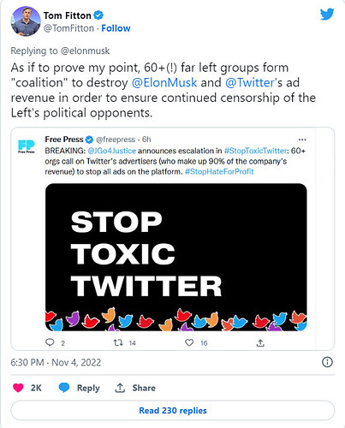This screenshot has width=345, height=428.
Task: Click the verified badge beside Tom Fitton
Action: (x=98, y=15)
